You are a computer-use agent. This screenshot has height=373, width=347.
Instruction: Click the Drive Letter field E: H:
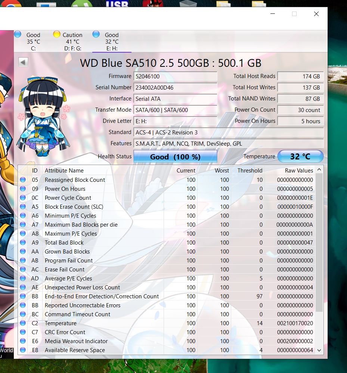coord(175,121)
